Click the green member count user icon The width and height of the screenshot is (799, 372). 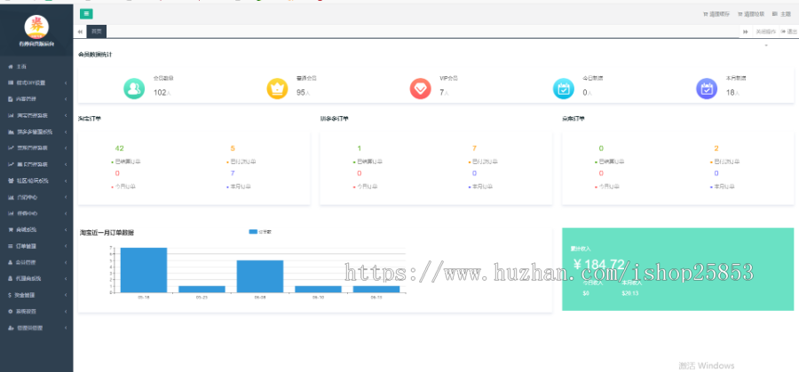tap(134, 88)
